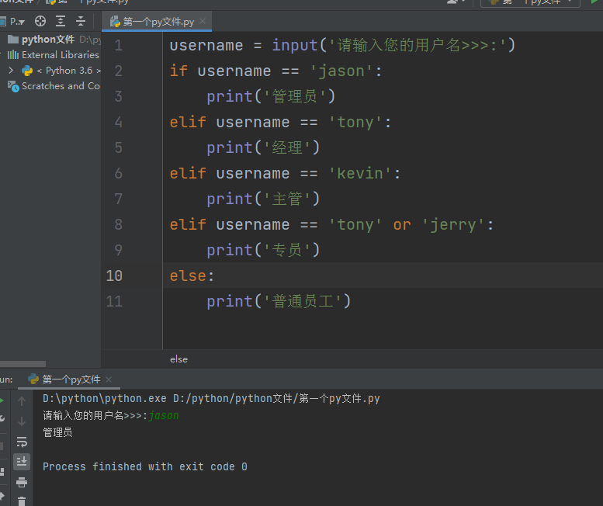Click the '管理员' output line in console
This screenshot has width=603, height=506.
point(57,432)
